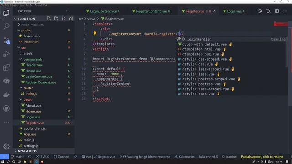Refresh the Explorer file tree
The image size is (292, 164).
(x=63, y=19)
